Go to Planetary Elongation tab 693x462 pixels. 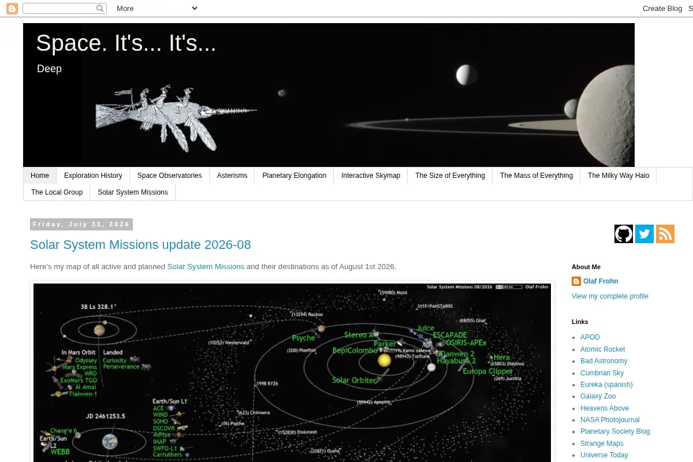coord(295,176)
